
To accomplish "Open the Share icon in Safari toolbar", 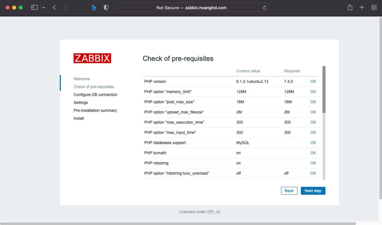I will (x=350, y=7).
